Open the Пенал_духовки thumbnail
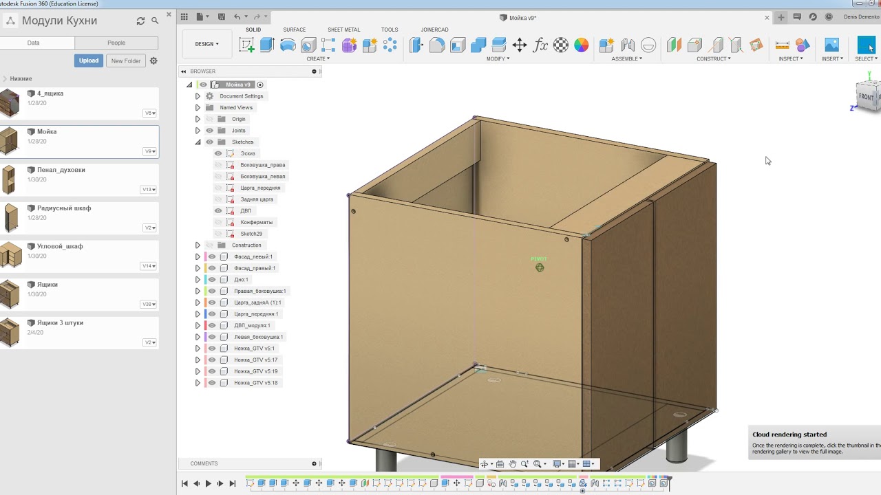The image size is (881, 495). pos(10,179)
